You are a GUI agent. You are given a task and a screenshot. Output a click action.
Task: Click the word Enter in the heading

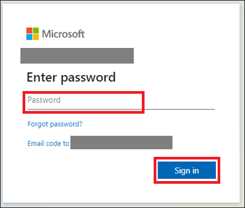[42, 77]
